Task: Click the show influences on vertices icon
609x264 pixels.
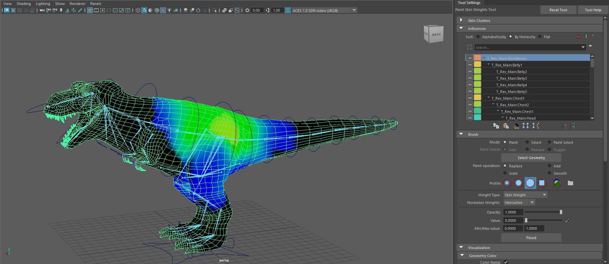Action: [x=536, y=126]
